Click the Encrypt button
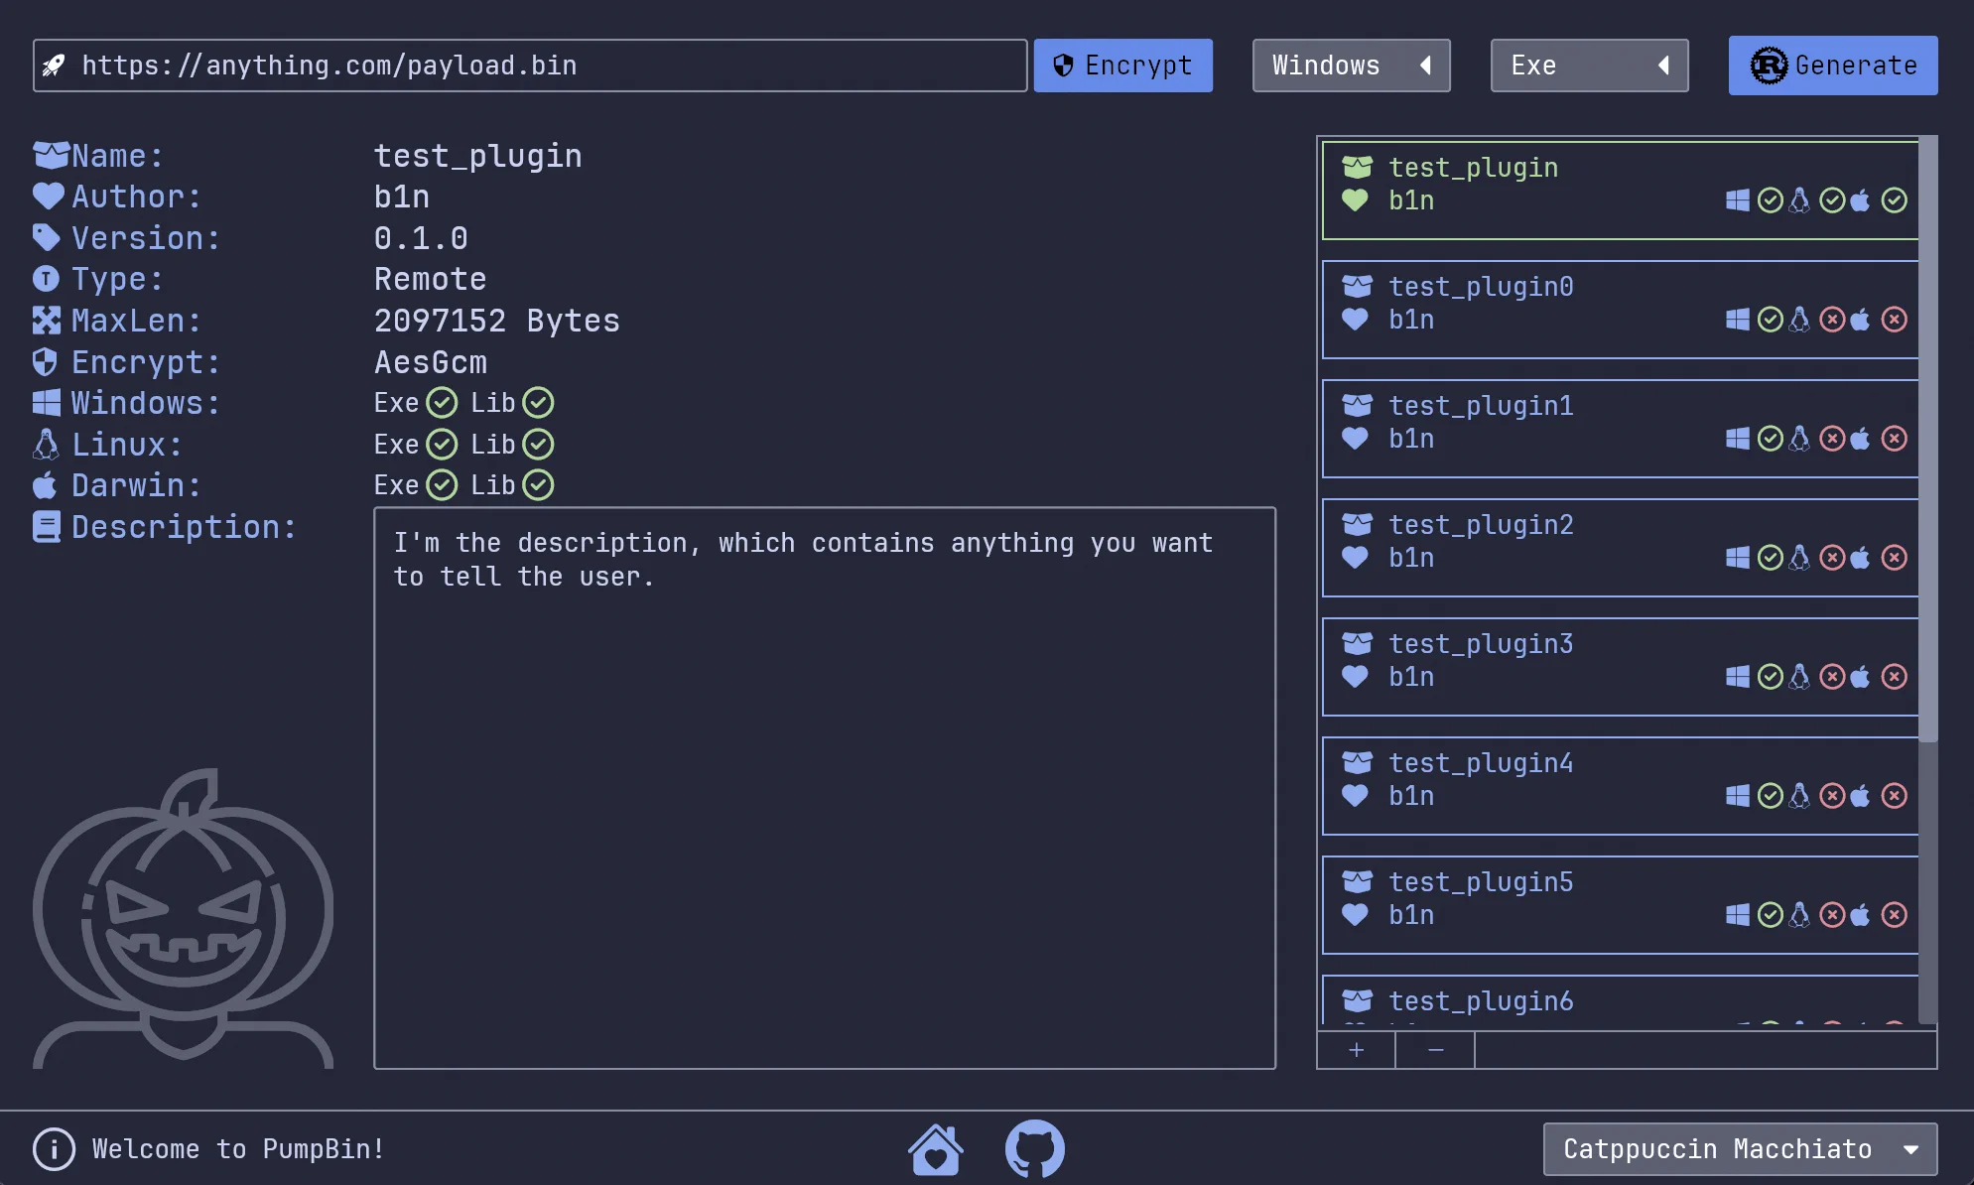 [1123, 66]
